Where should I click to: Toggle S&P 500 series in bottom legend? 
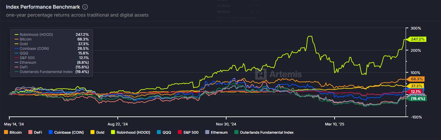tap(188, 132)
